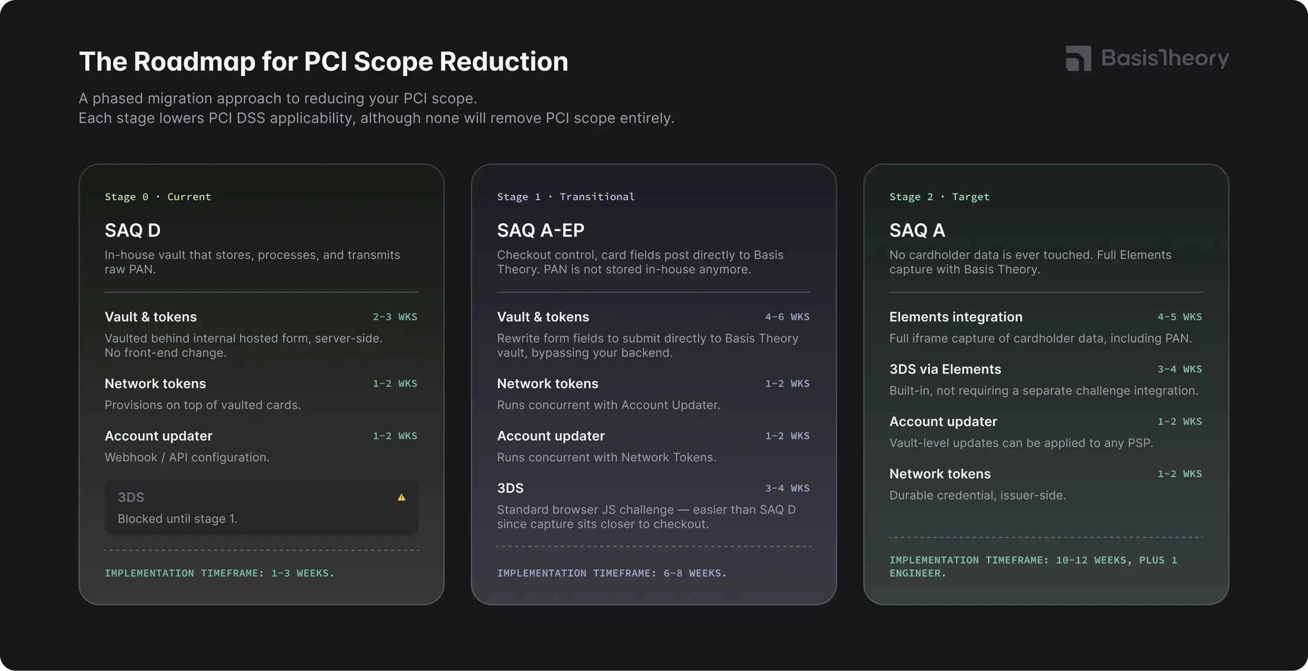Click 'Account updater' in SAQ A-EP card
Screen dimensions: 1308x671
(551, 436)
